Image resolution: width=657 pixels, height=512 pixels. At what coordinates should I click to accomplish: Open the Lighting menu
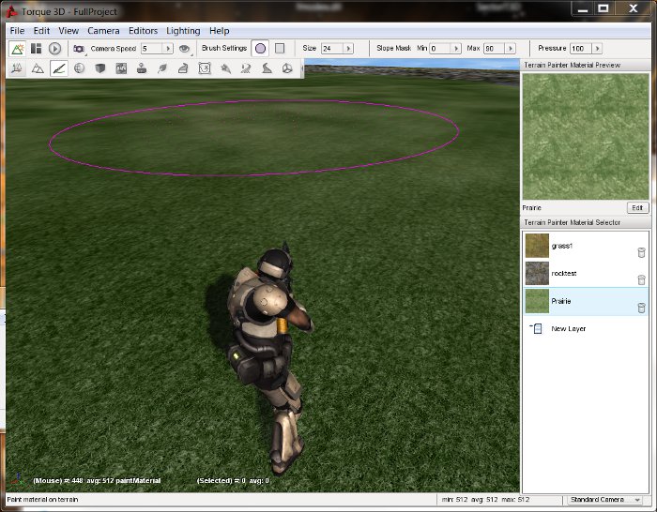[x=183, y=31]
